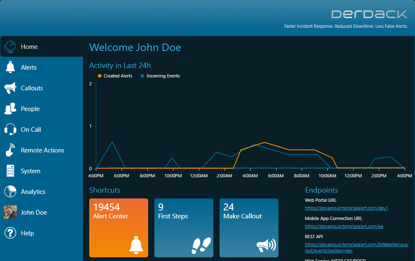Click the 'Shortcuts' heading
This screenshot has width=415, height=261.
tap(105, 190)
